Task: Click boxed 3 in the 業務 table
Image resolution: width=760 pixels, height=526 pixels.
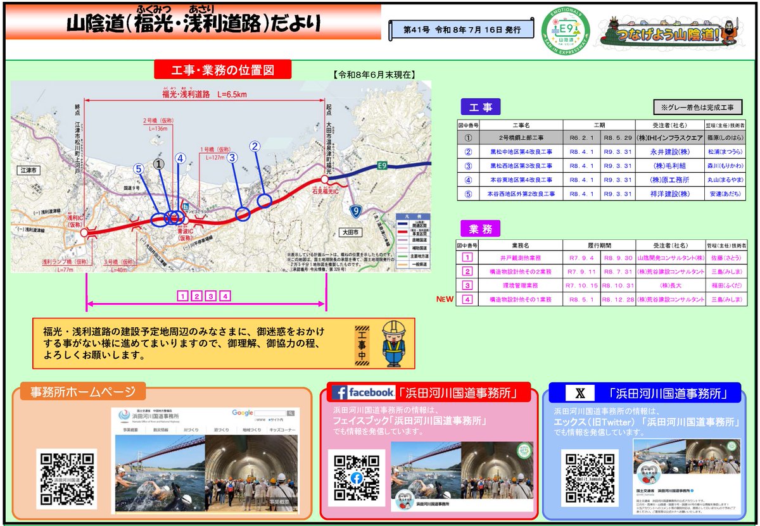Action: click(x=467, y=285)
